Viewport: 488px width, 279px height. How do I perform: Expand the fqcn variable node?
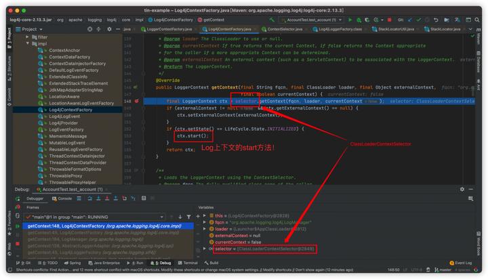point(205,222)
